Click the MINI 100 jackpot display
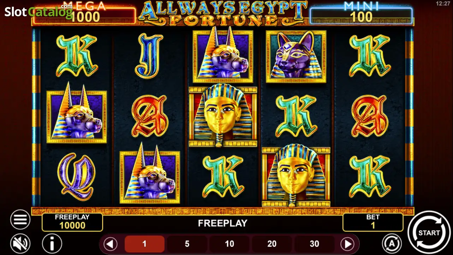This screenshot has width=453, height=255. tap(361, 14)
